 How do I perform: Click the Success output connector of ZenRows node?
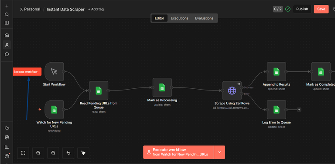pos(241,87)
